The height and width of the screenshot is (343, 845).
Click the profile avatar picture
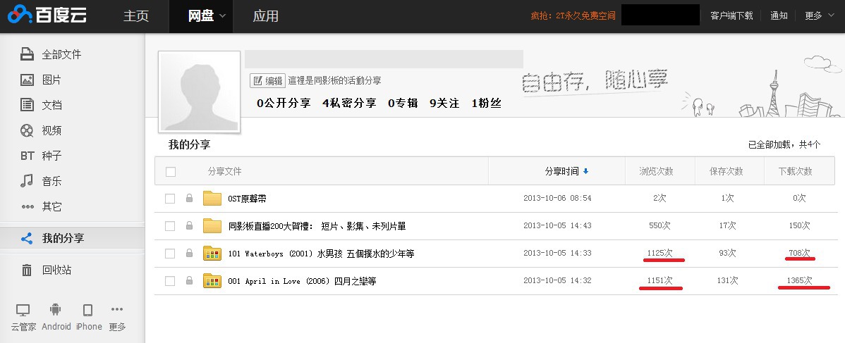(x=199, y=92)
